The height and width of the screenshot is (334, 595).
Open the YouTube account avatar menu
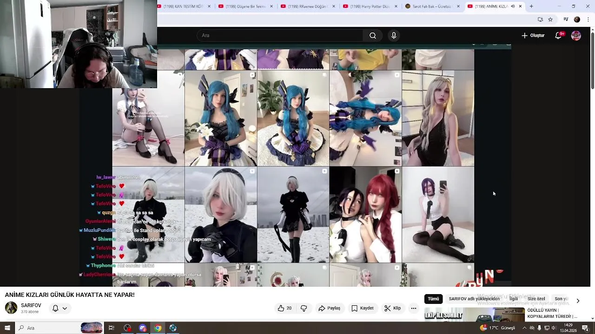point(576,36)
